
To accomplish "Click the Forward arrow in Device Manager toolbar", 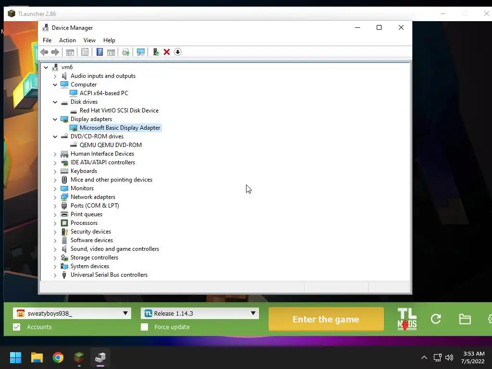I will [x=55, y=52].
